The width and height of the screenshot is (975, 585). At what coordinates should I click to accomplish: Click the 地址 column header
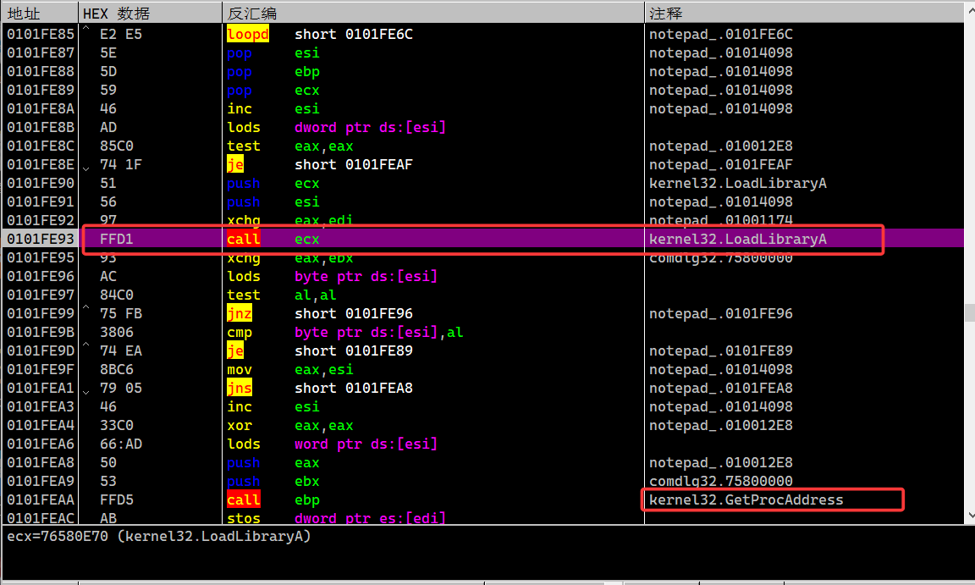coord(24,14)
